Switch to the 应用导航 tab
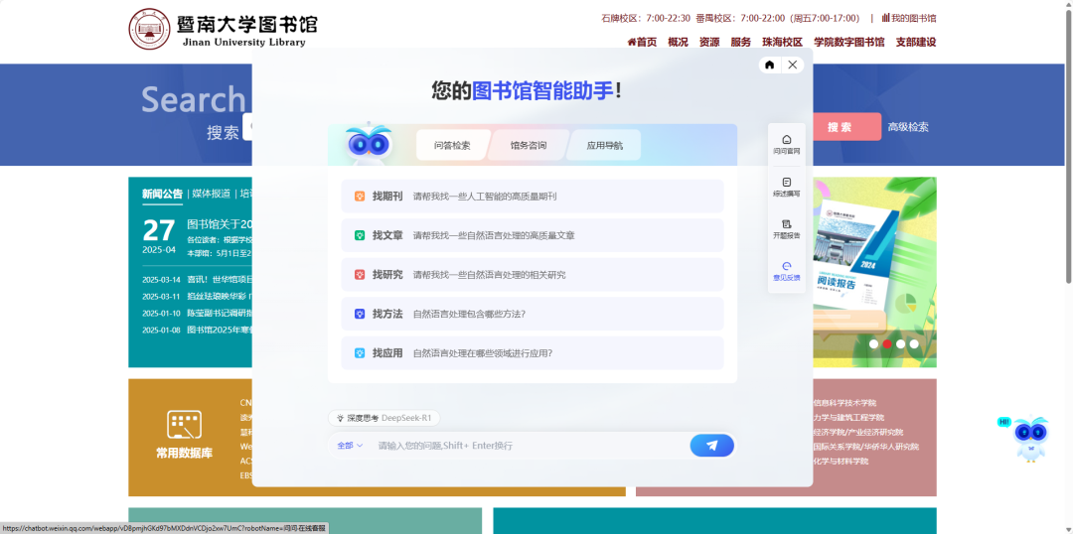The image size is (1073, 534). pos(604,145)
